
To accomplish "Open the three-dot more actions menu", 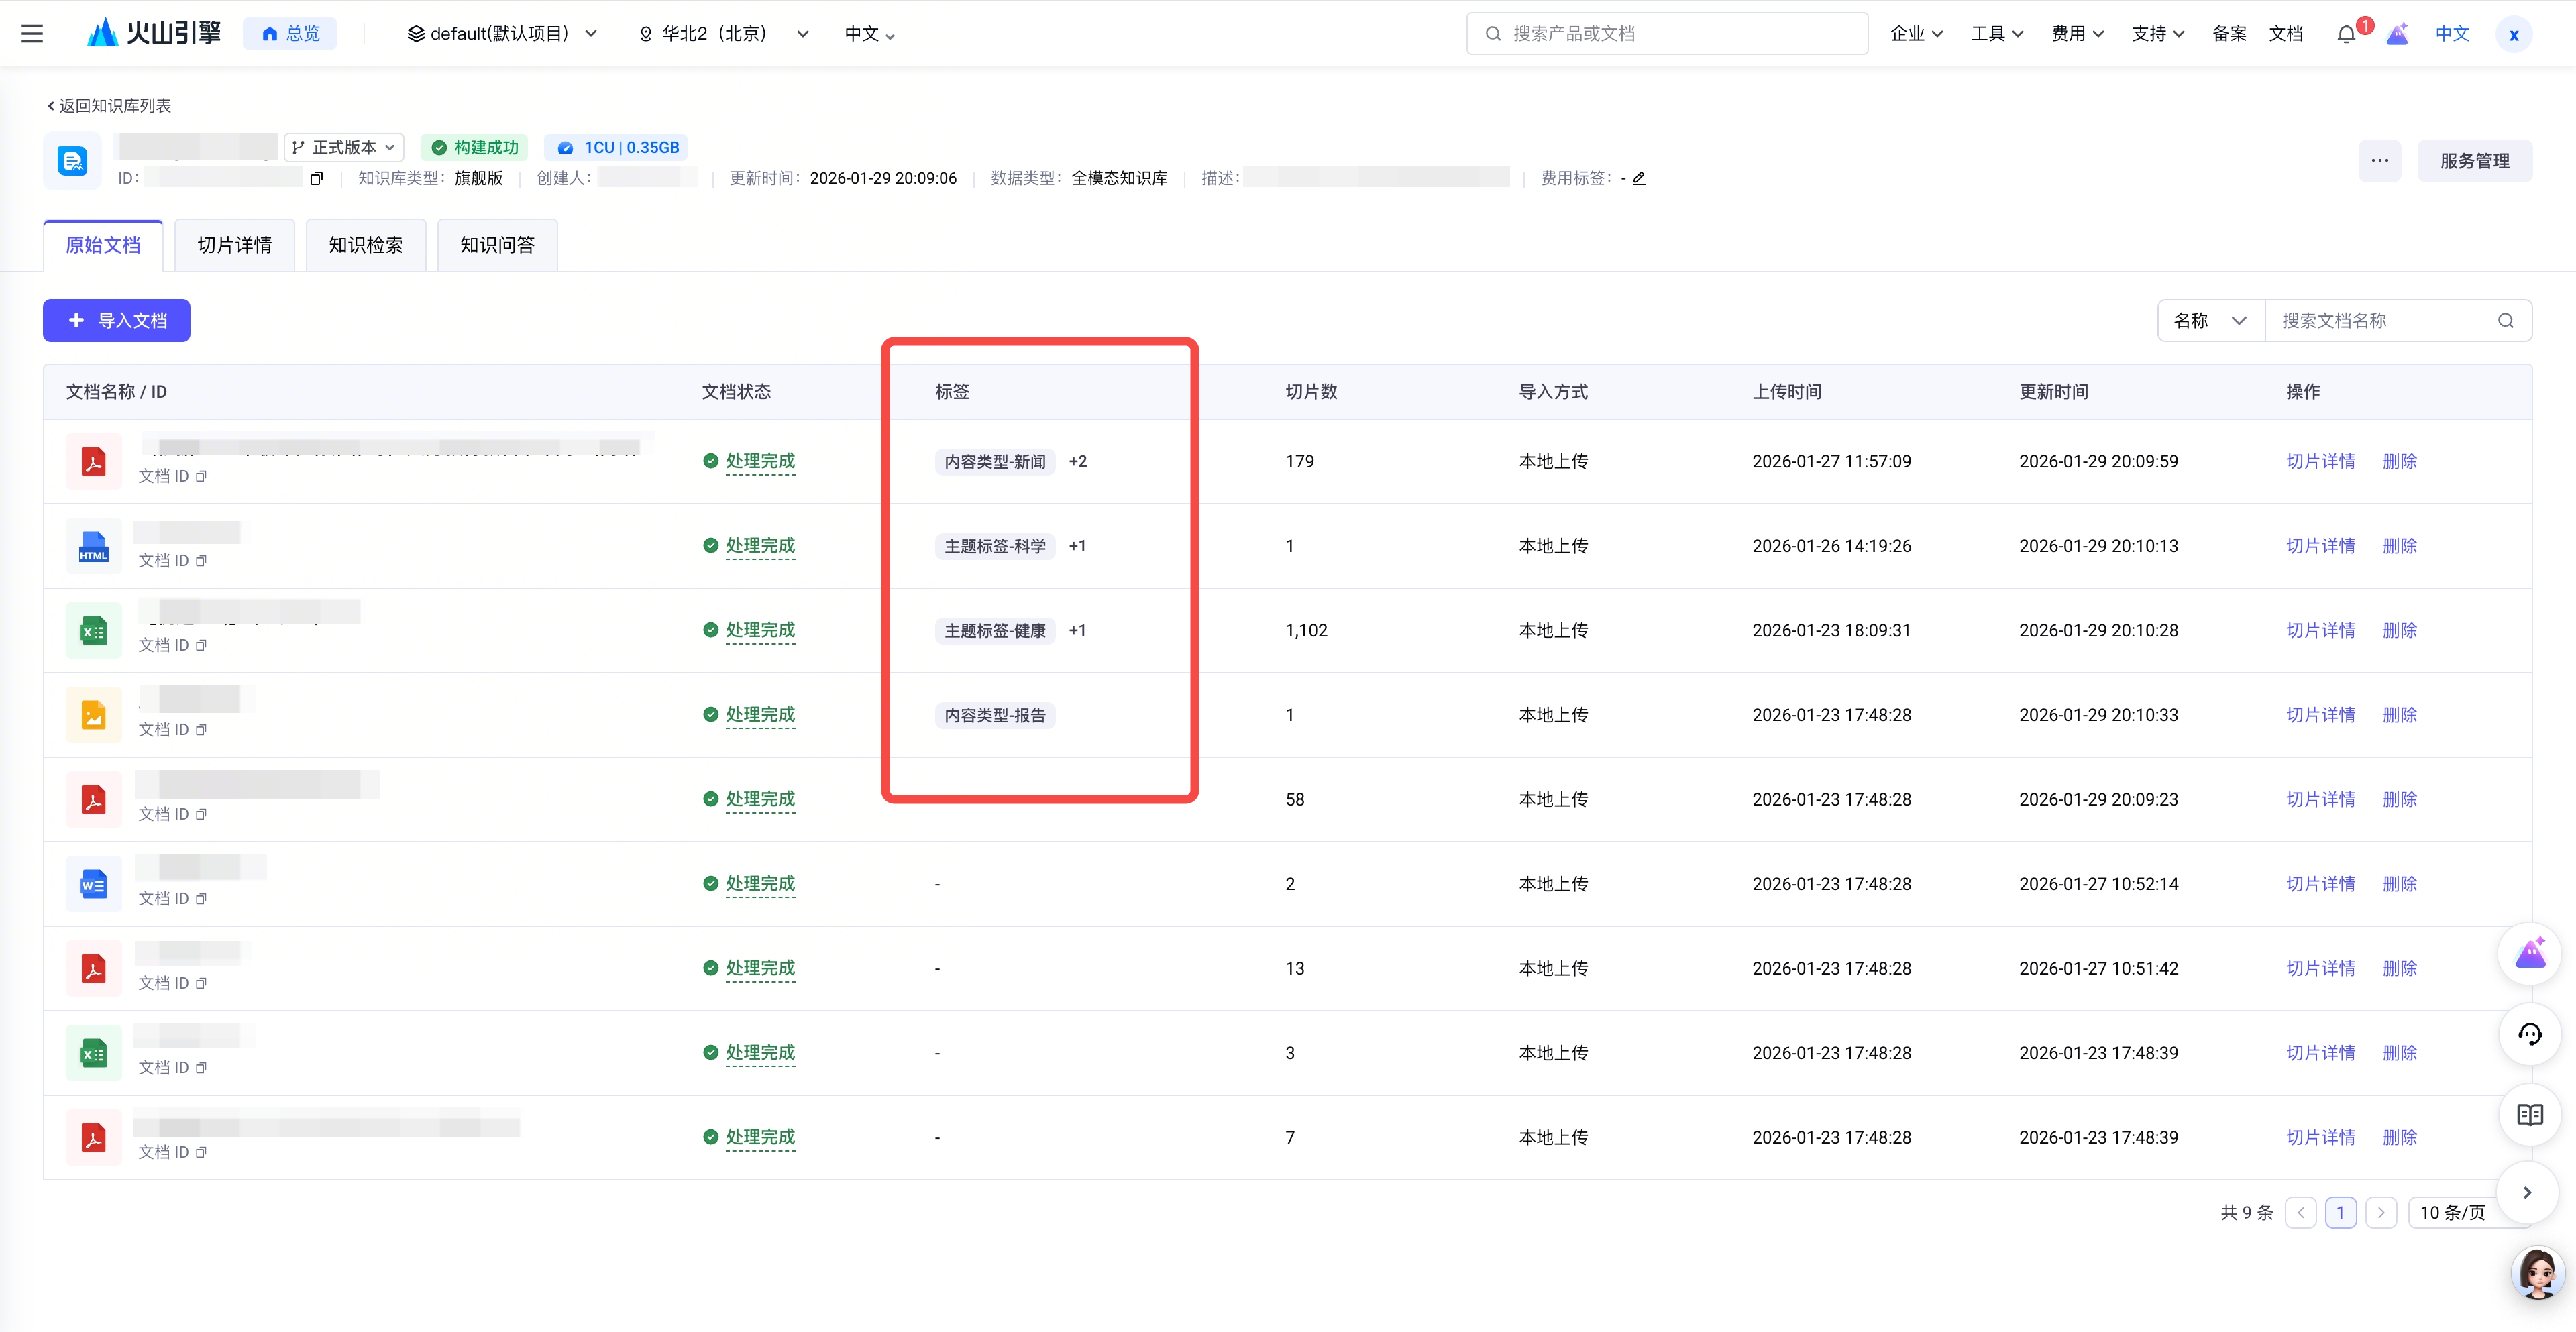I will pyautogui.click(x=2379, y=161).
